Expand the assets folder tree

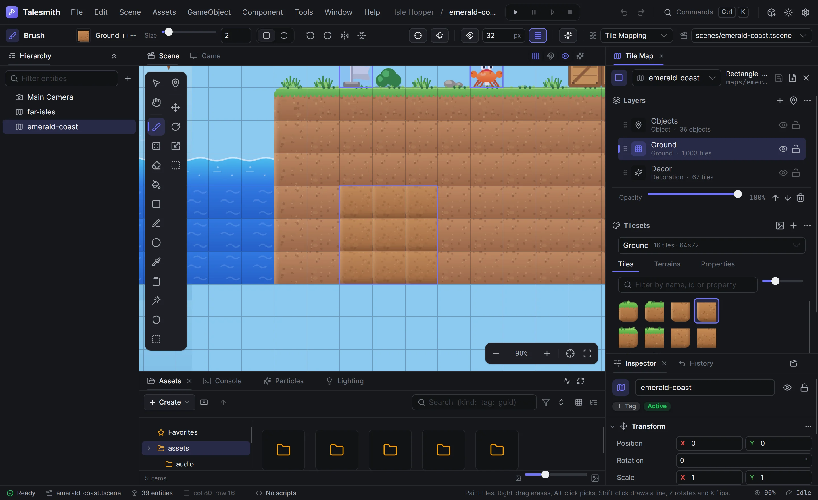[149, 448]
